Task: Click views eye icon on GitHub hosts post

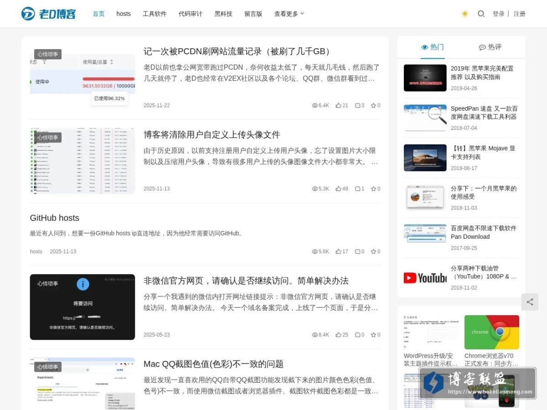Action: (x=315, y=251)
